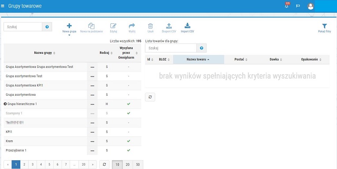
Task: Open notifications bell with 171 badge
Action: pyautogui.click(x=287, y=6)
